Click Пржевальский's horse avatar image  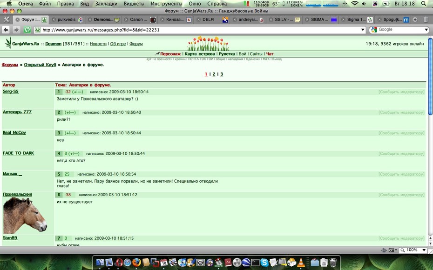[25, 216]
